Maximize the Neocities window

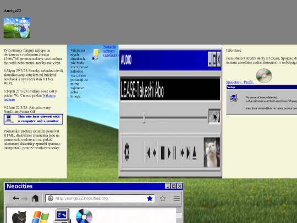tap(173, 186)
